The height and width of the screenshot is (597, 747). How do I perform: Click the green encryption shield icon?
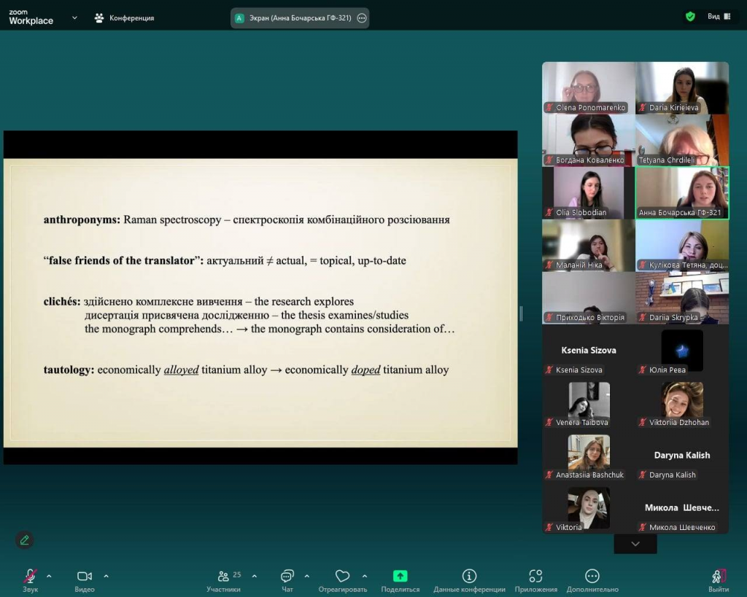coord(690,17)
